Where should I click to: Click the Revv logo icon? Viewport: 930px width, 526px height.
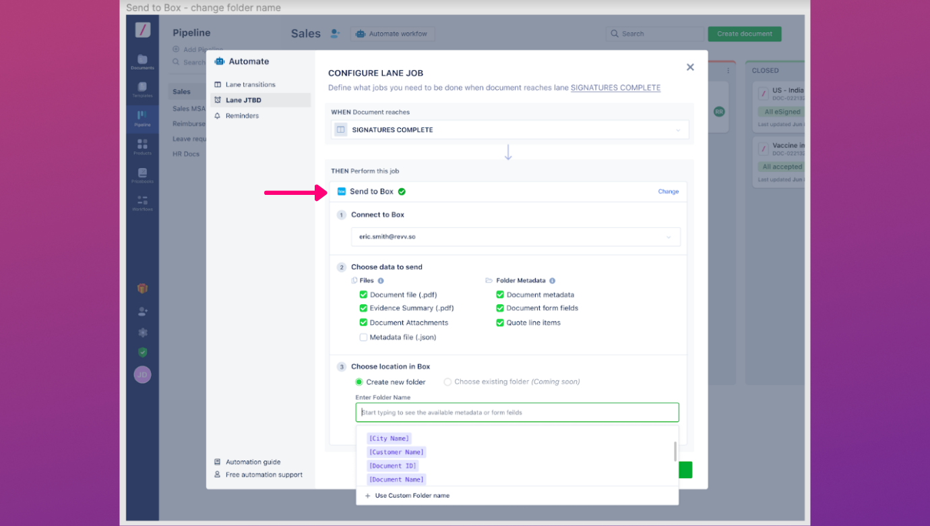pyautogui.click(x=142, y=30)
